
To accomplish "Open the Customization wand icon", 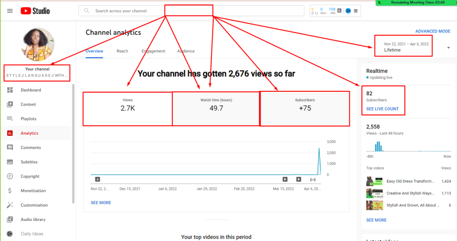I will coord(10,205).
